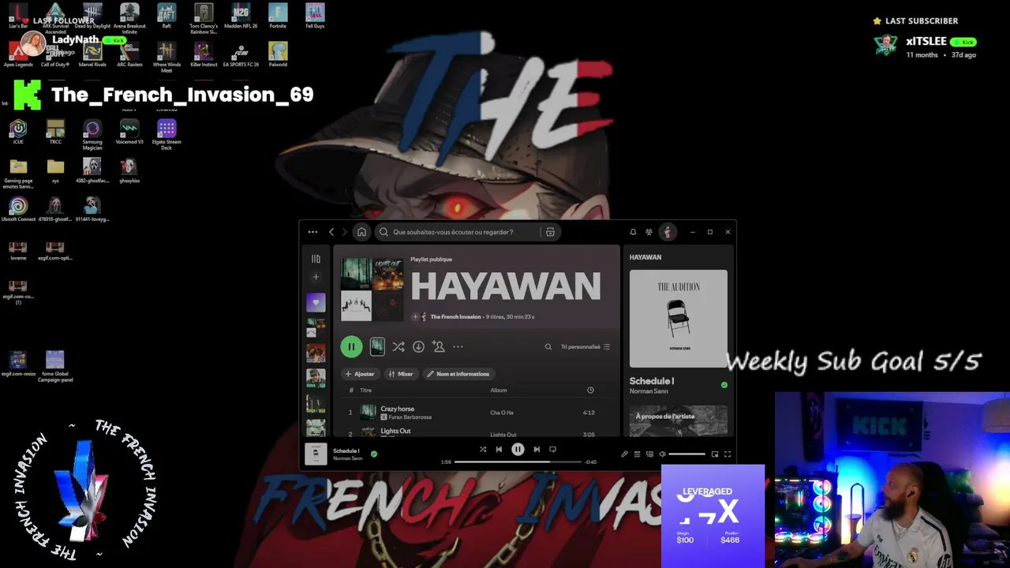Click the now-playing bar album thumbnail

click(x=316, y=454)
